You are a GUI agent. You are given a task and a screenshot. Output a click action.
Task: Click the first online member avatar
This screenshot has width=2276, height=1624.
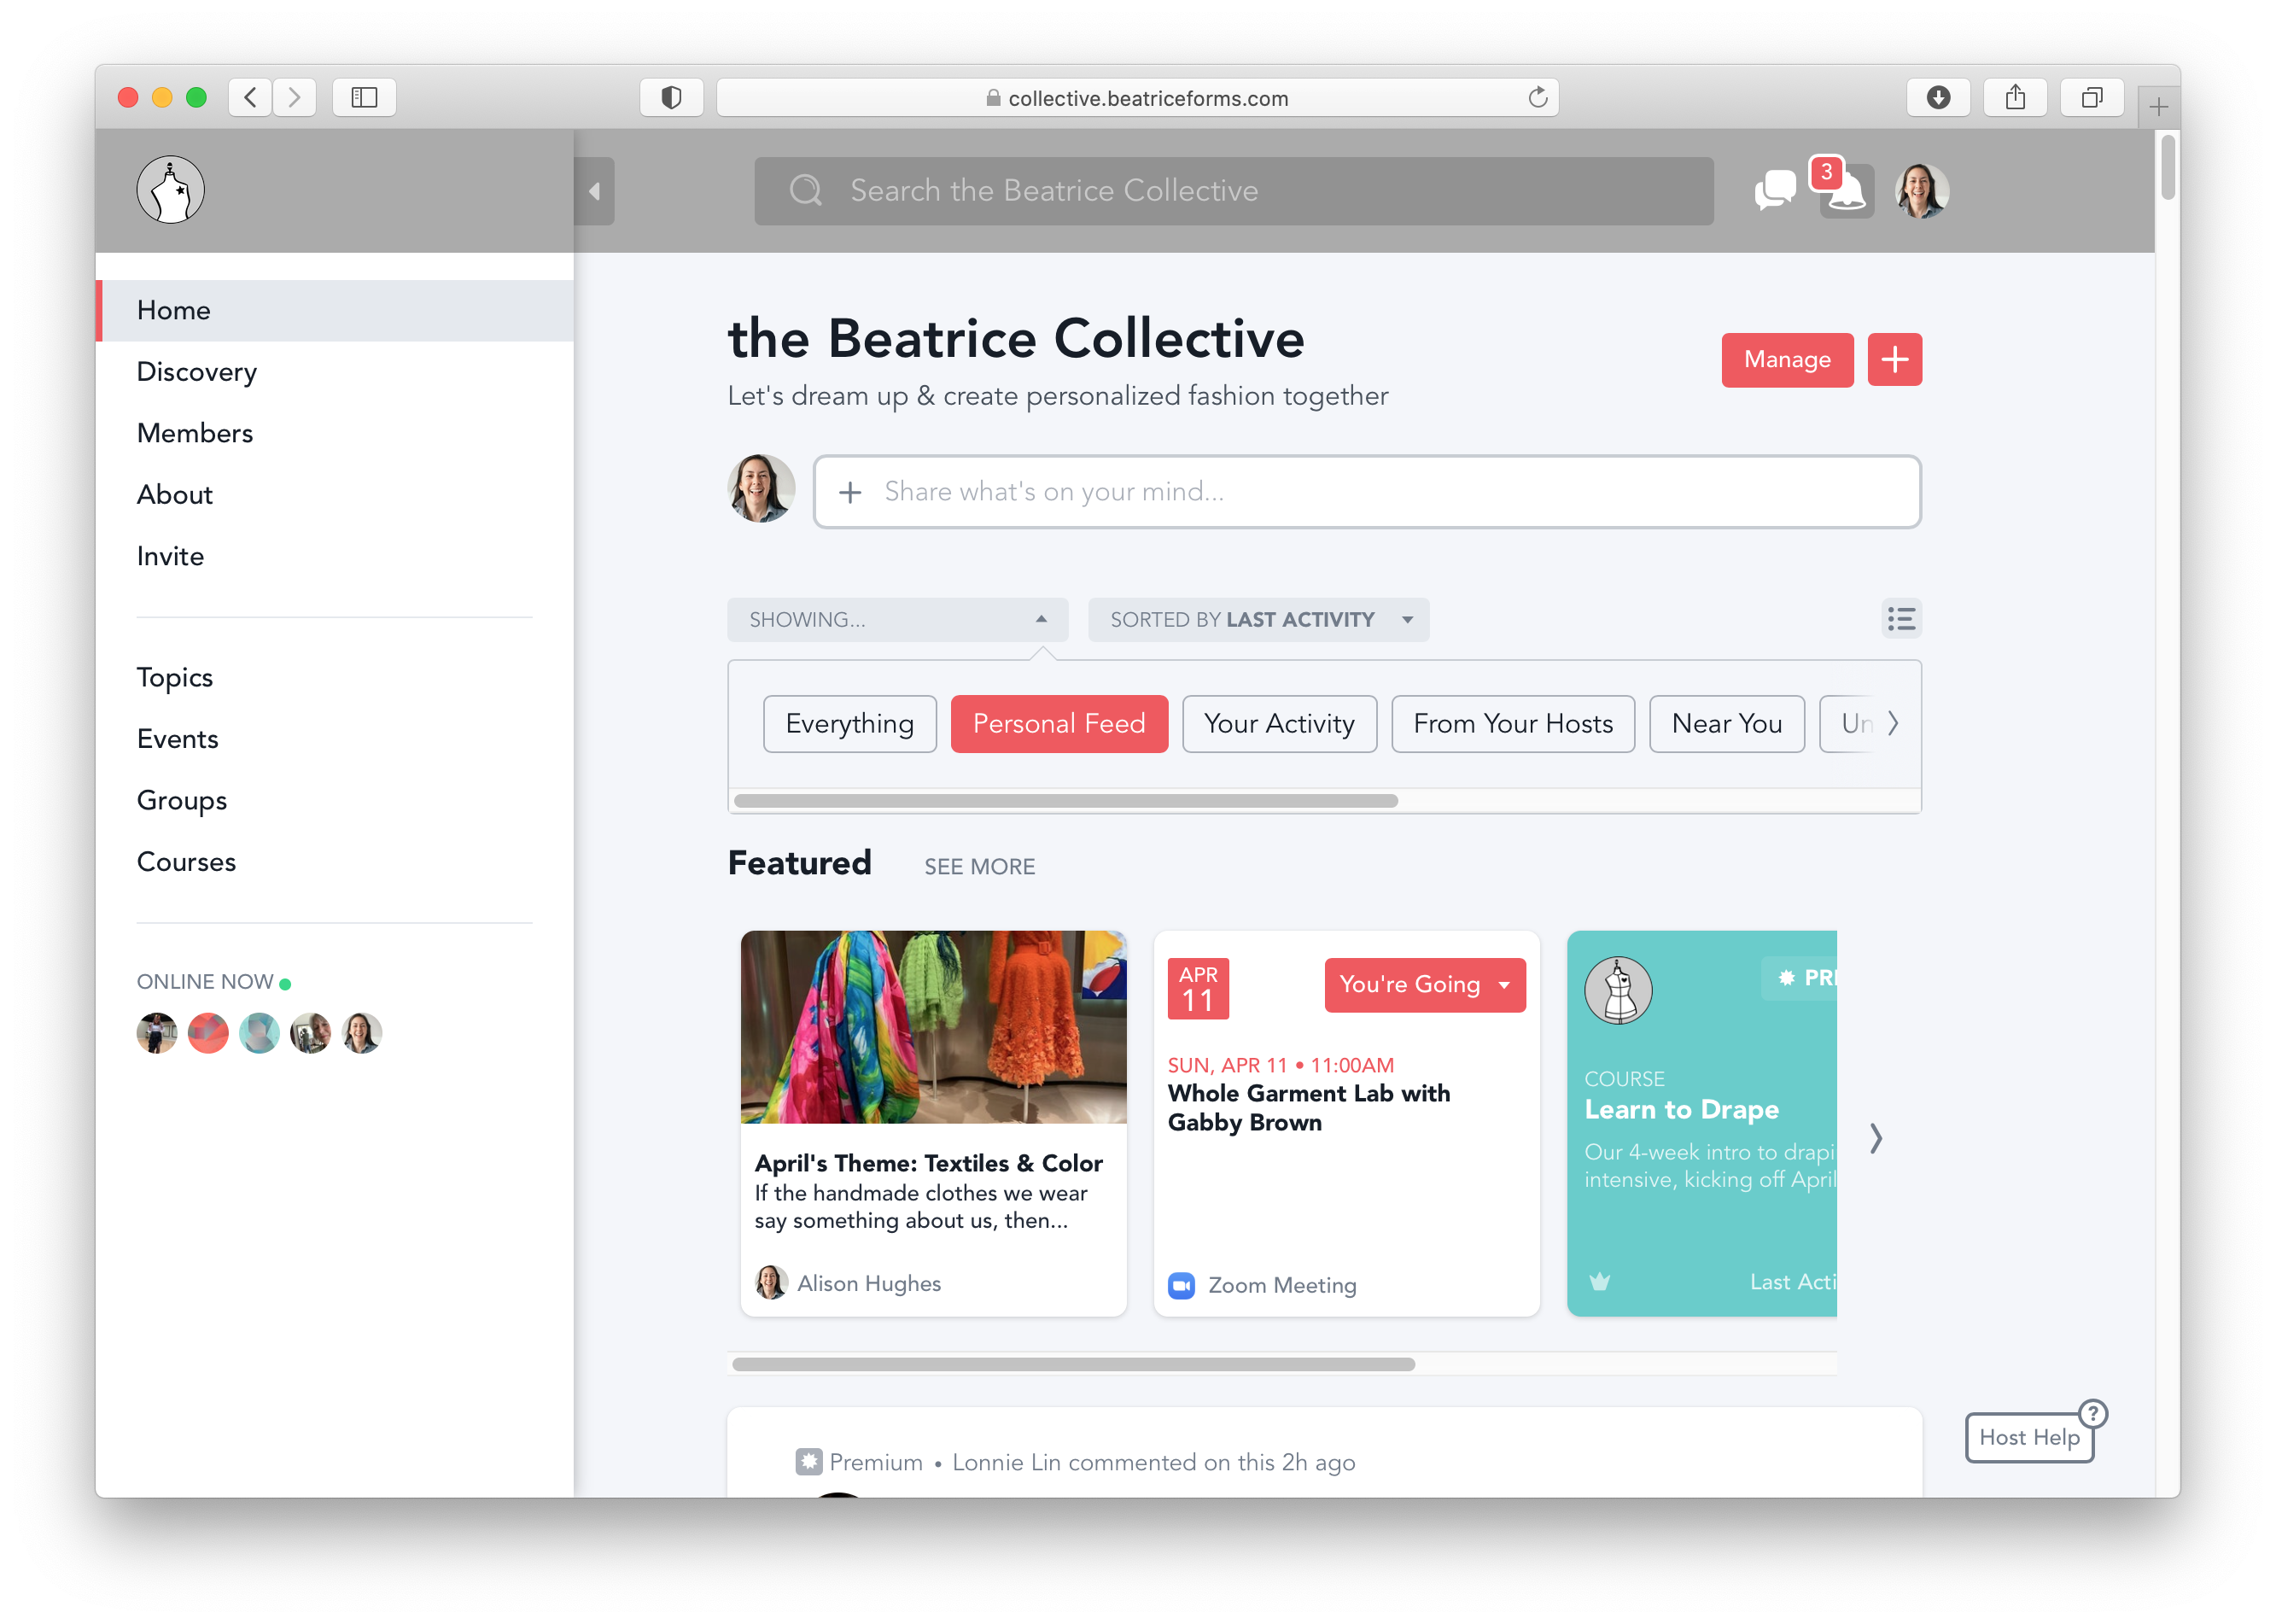click(x=157, y=1033)
